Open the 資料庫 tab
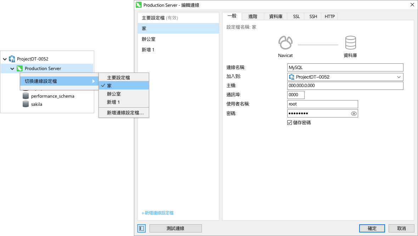This screenshot has height=236, width=418. coord(276,17)
